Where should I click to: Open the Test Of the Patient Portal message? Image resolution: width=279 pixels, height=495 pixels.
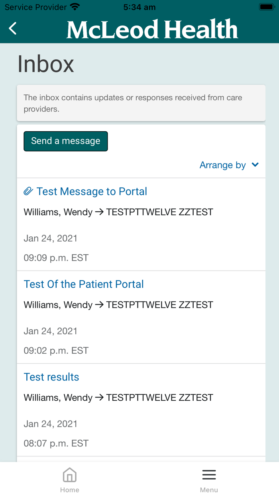tap(84, 284)
